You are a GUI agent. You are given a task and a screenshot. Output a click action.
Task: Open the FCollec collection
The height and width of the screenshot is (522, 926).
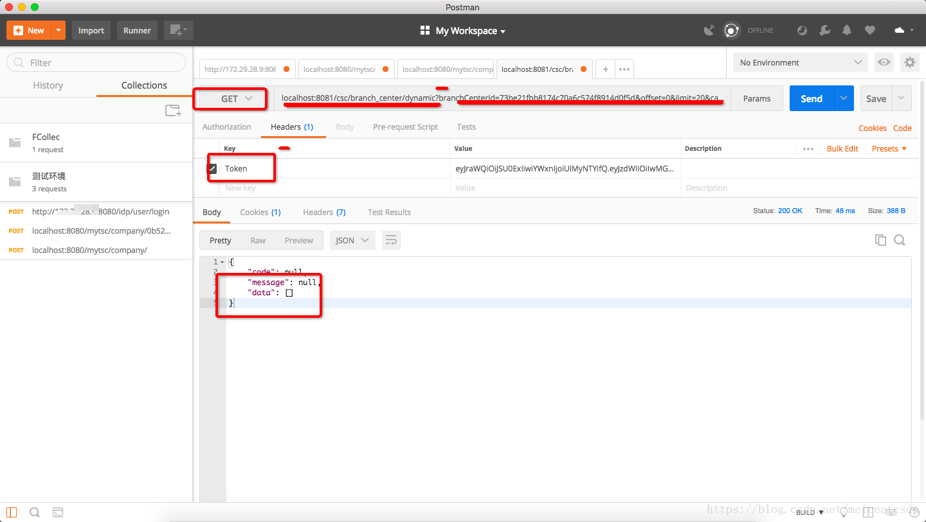click(96, 143)
